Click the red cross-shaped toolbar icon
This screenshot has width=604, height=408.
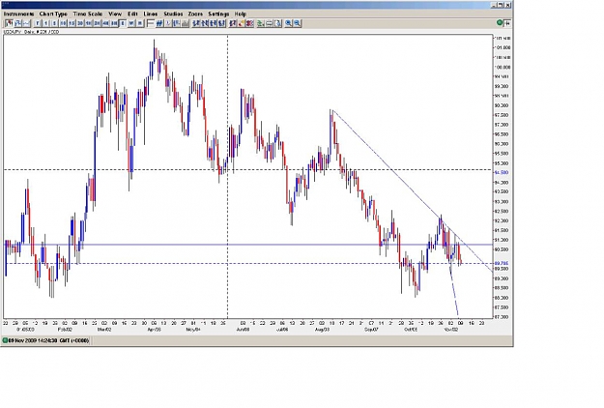point(249,23)
